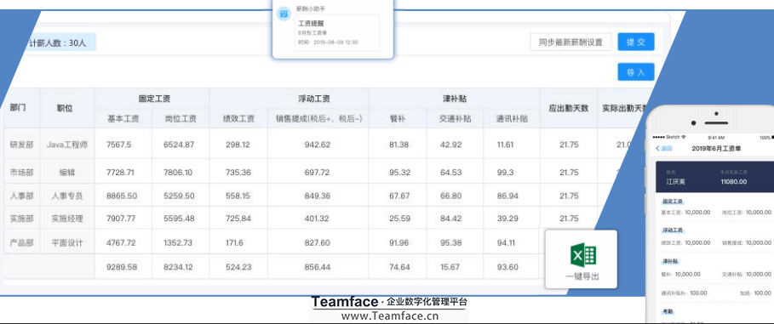Click performance value 171.6
The width and height of the screenshot is (774, 324).
(x=233, y=242)
